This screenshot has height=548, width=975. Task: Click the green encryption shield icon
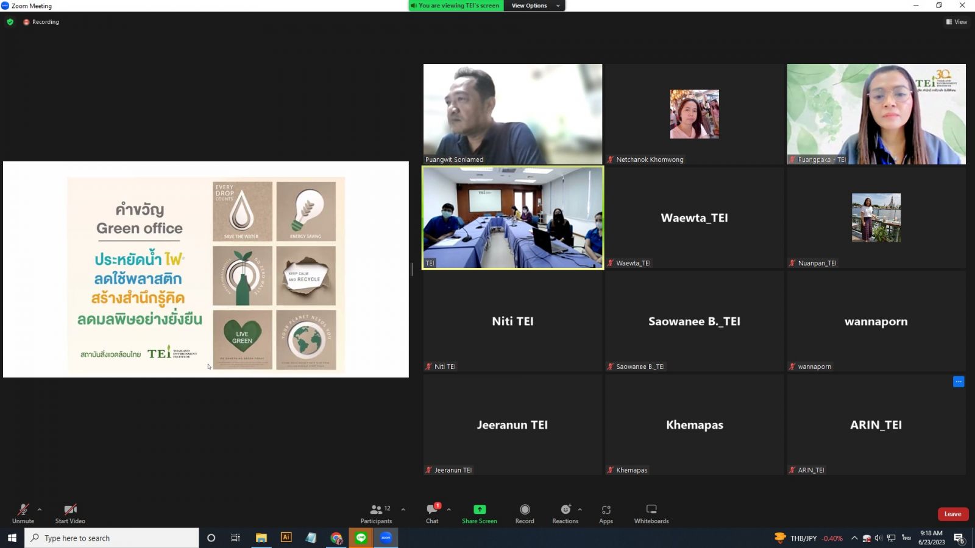pyautogui.click(x=10, y=22)
